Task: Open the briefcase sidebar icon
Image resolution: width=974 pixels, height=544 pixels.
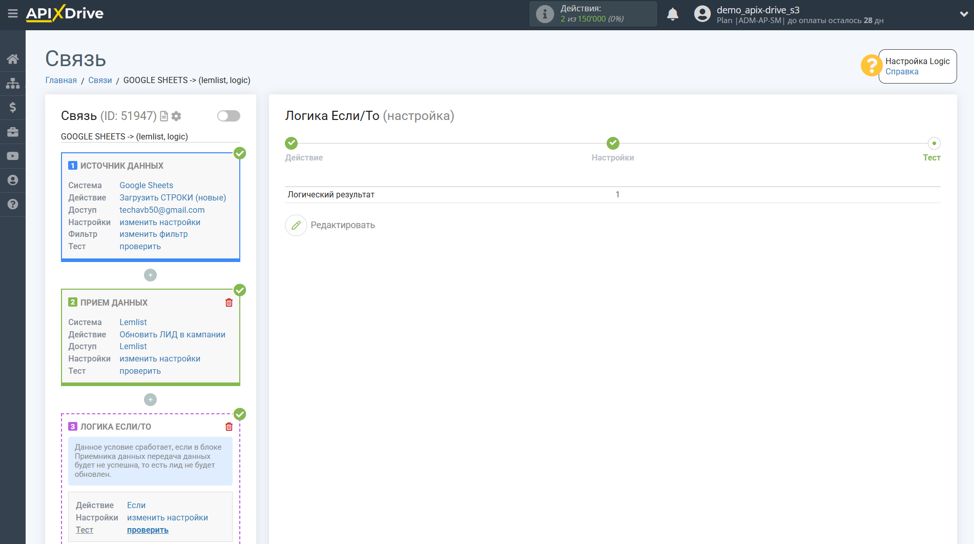Action: coord(13,132)
